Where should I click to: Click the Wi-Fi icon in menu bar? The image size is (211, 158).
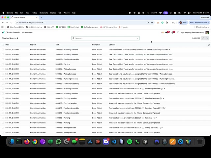coord(185,13)
